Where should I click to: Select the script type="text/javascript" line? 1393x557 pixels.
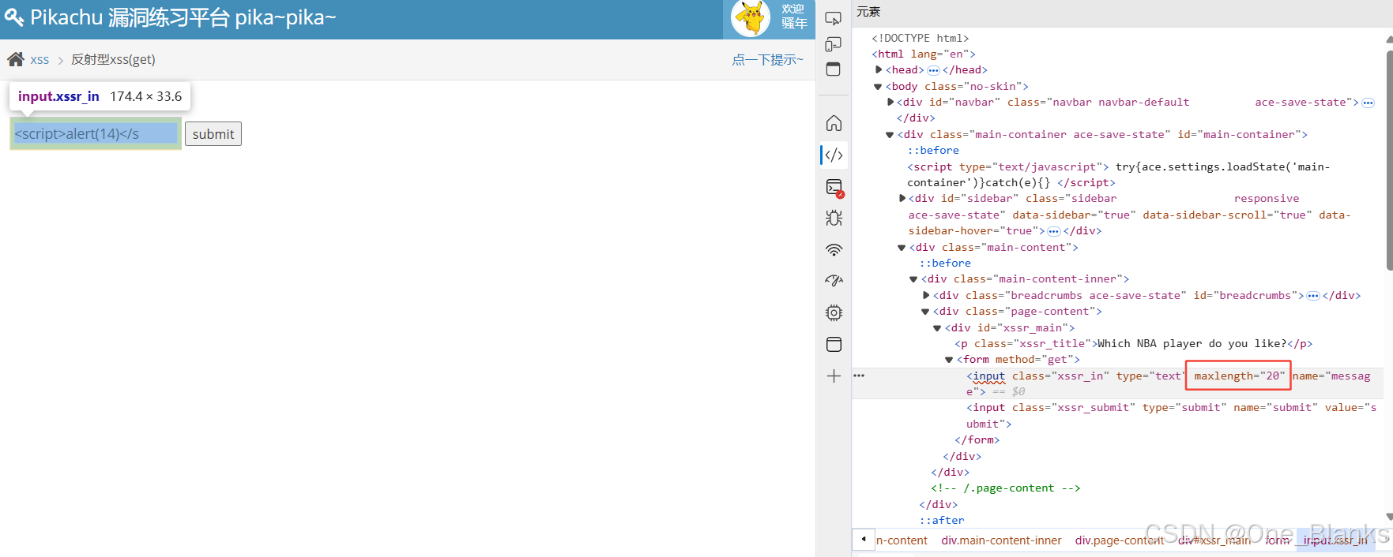(1118, 174)
